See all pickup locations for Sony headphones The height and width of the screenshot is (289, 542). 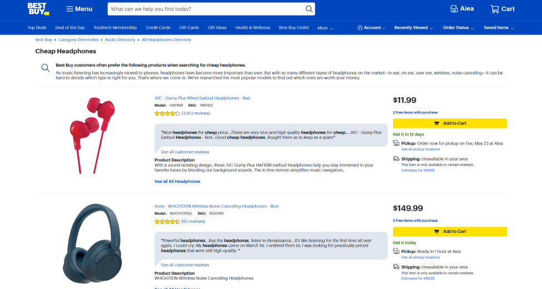[x=421, y=257]
